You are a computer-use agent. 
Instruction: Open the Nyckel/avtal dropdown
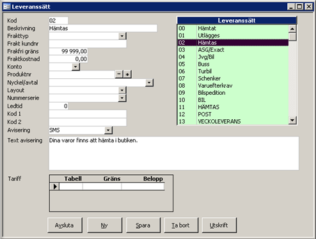click(149, 83)
